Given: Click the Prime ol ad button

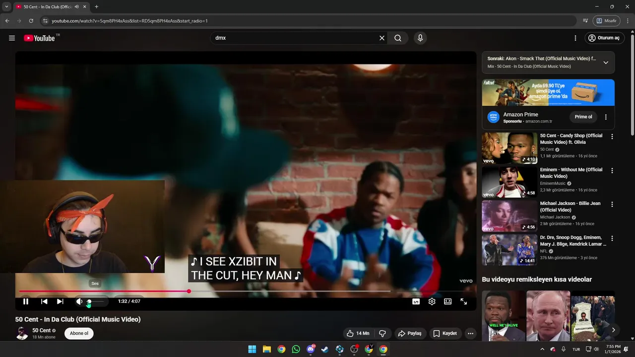Looking at the screenshot, I should (583, 117).
